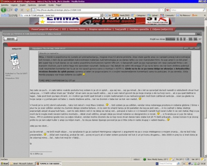Click the Search Desktop magnifier icon

178,164
